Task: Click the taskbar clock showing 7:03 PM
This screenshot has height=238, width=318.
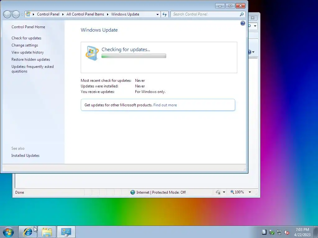Action: pyautogui.click(x=302, y=232)
